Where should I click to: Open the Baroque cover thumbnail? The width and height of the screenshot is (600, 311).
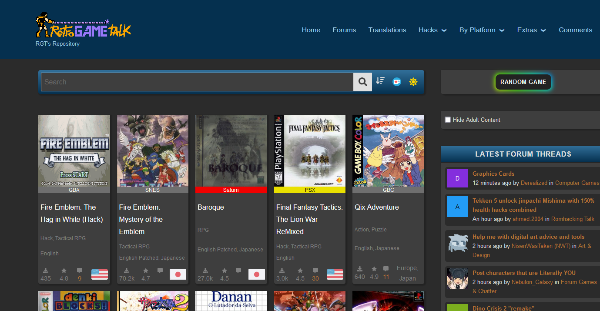tap(231, 151)
